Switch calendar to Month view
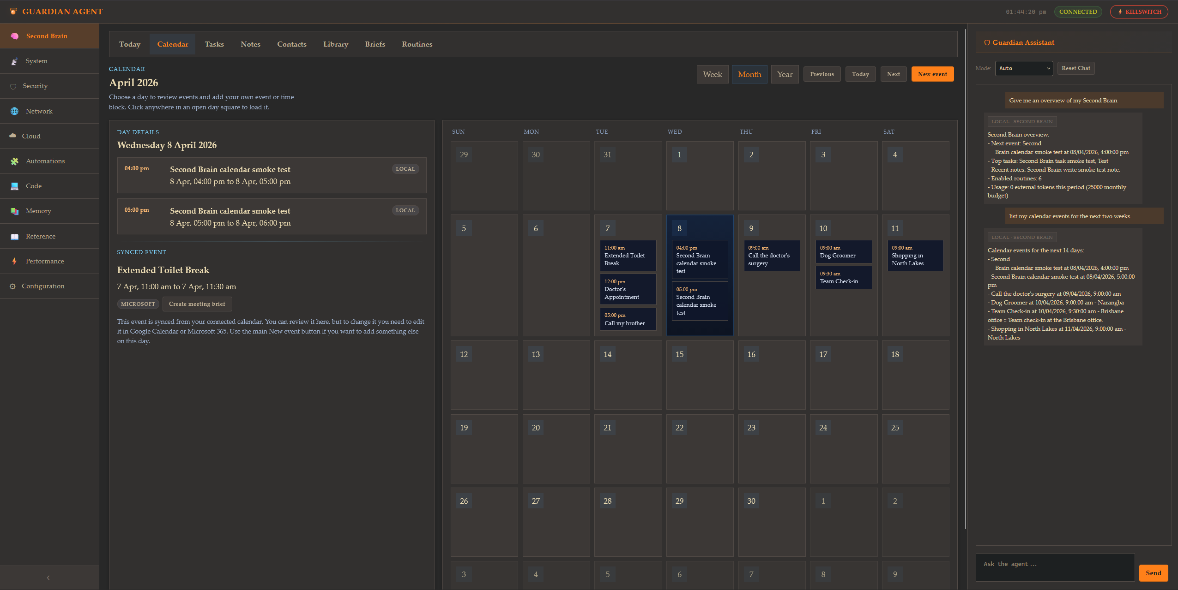Viewport: 1178px width, 590px height. click(x=749, y=74)
